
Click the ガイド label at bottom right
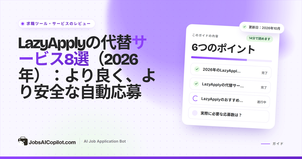(278, 144)
